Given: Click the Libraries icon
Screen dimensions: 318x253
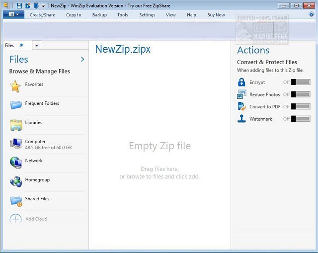Looking at the screenshot, I should click(16, 125).
